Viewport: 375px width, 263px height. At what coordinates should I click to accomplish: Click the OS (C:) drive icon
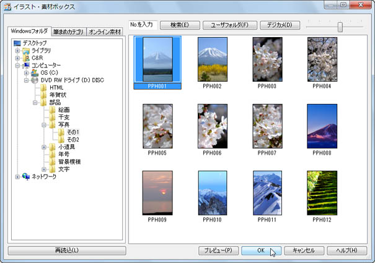tap(35, 72)
